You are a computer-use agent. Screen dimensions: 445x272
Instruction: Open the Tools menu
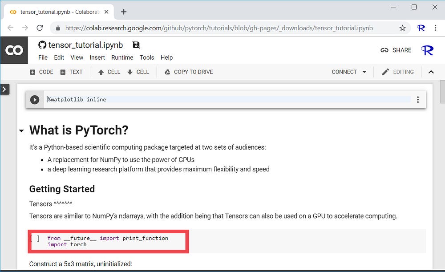click(147, 57)
